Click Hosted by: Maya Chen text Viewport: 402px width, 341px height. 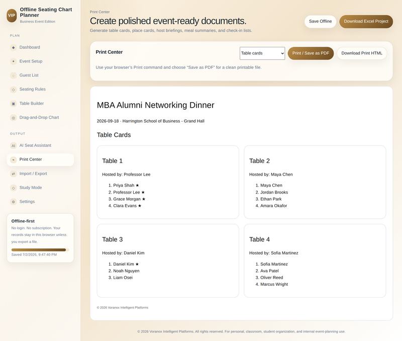click(x=271, y=175)
